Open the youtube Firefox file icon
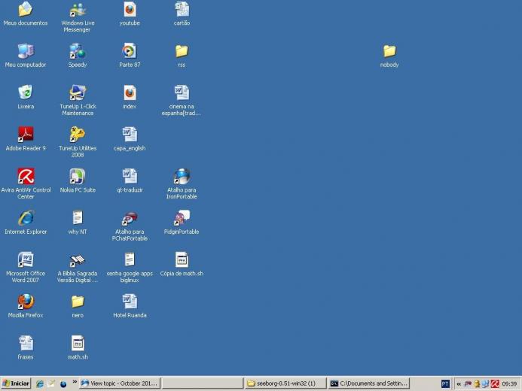Image resolution: width=522 pixels, height=391 pixels. coord(130,9)
